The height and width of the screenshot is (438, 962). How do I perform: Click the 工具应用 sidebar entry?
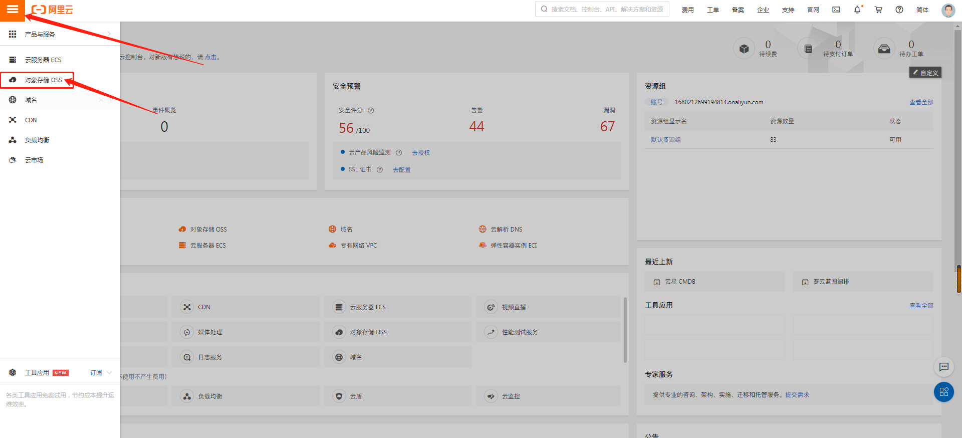pos(37,372)
